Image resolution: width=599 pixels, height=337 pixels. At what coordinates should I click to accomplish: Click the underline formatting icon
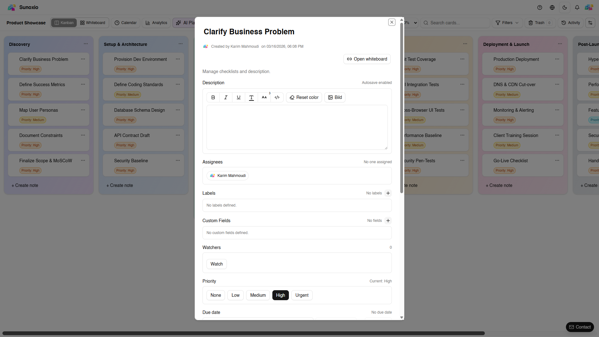click(239, 97)
